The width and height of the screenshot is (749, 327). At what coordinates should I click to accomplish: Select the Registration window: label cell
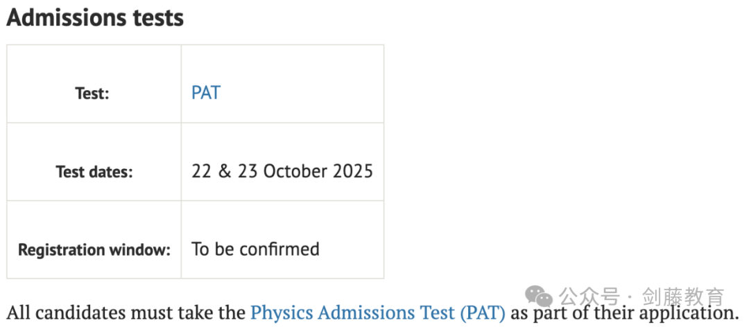coord(94,240)
